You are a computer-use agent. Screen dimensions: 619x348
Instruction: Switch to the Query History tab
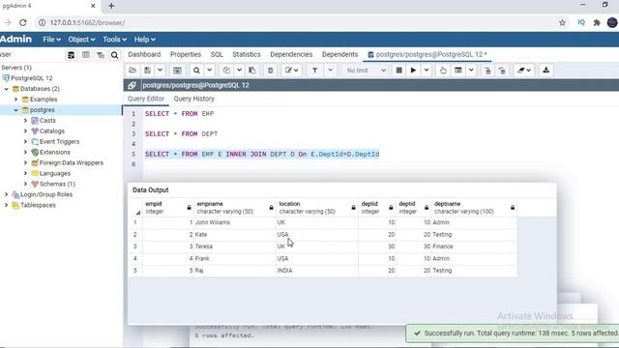(x=193, y=99)
